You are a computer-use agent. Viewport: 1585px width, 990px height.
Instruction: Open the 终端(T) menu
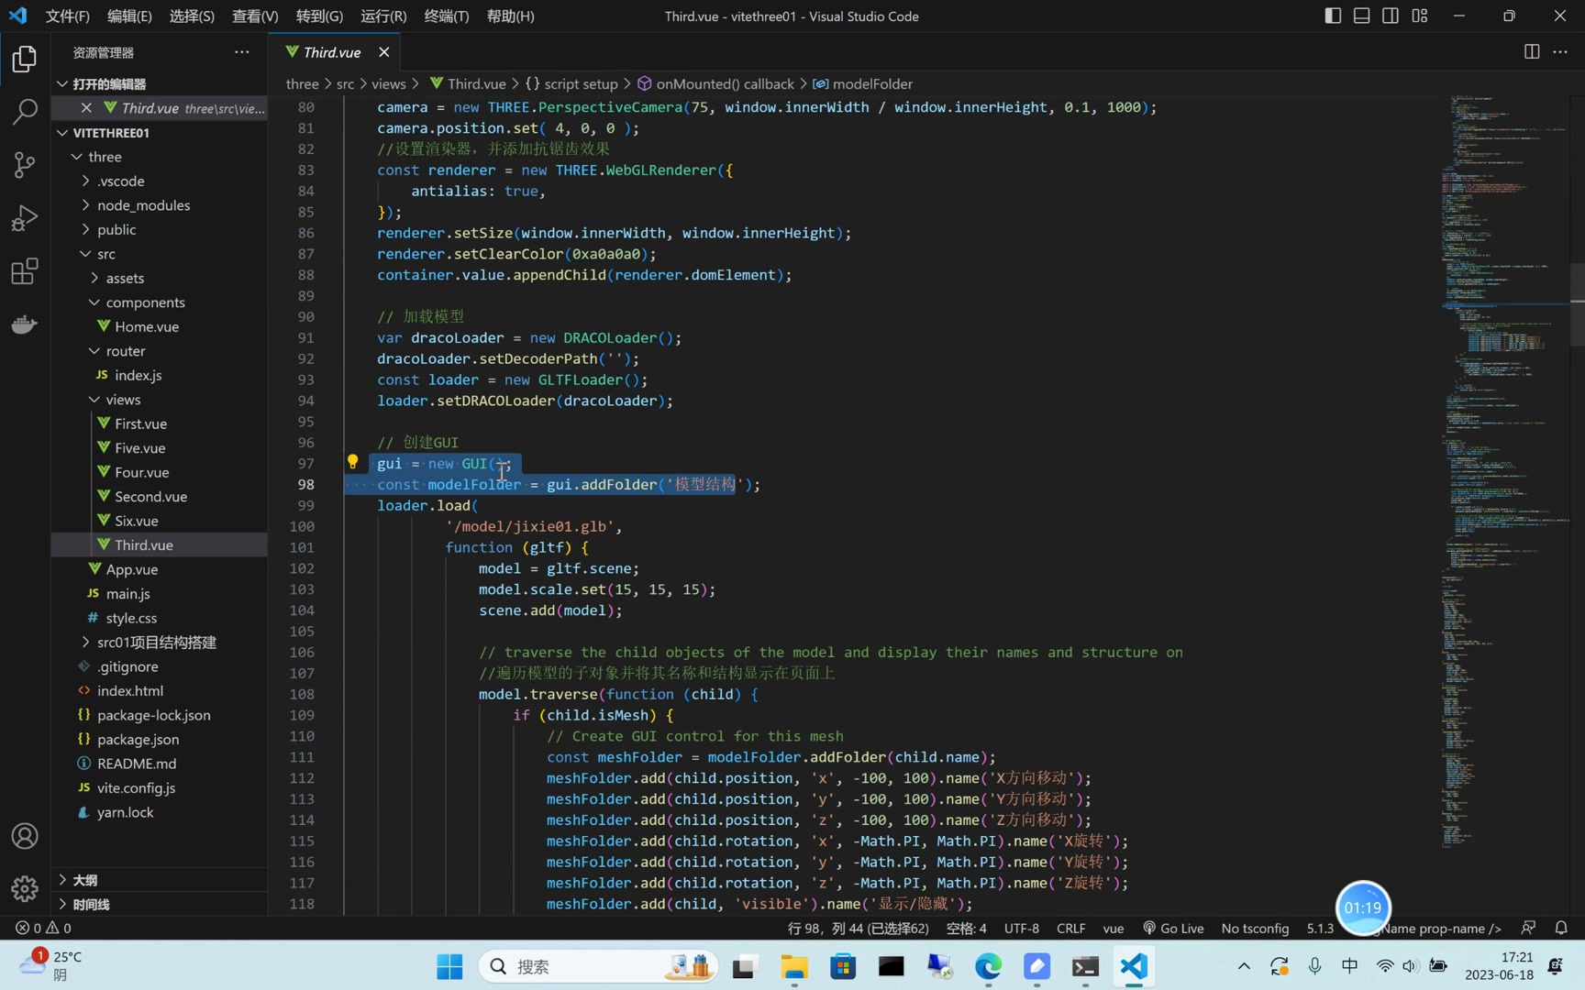tap(446, 16)
